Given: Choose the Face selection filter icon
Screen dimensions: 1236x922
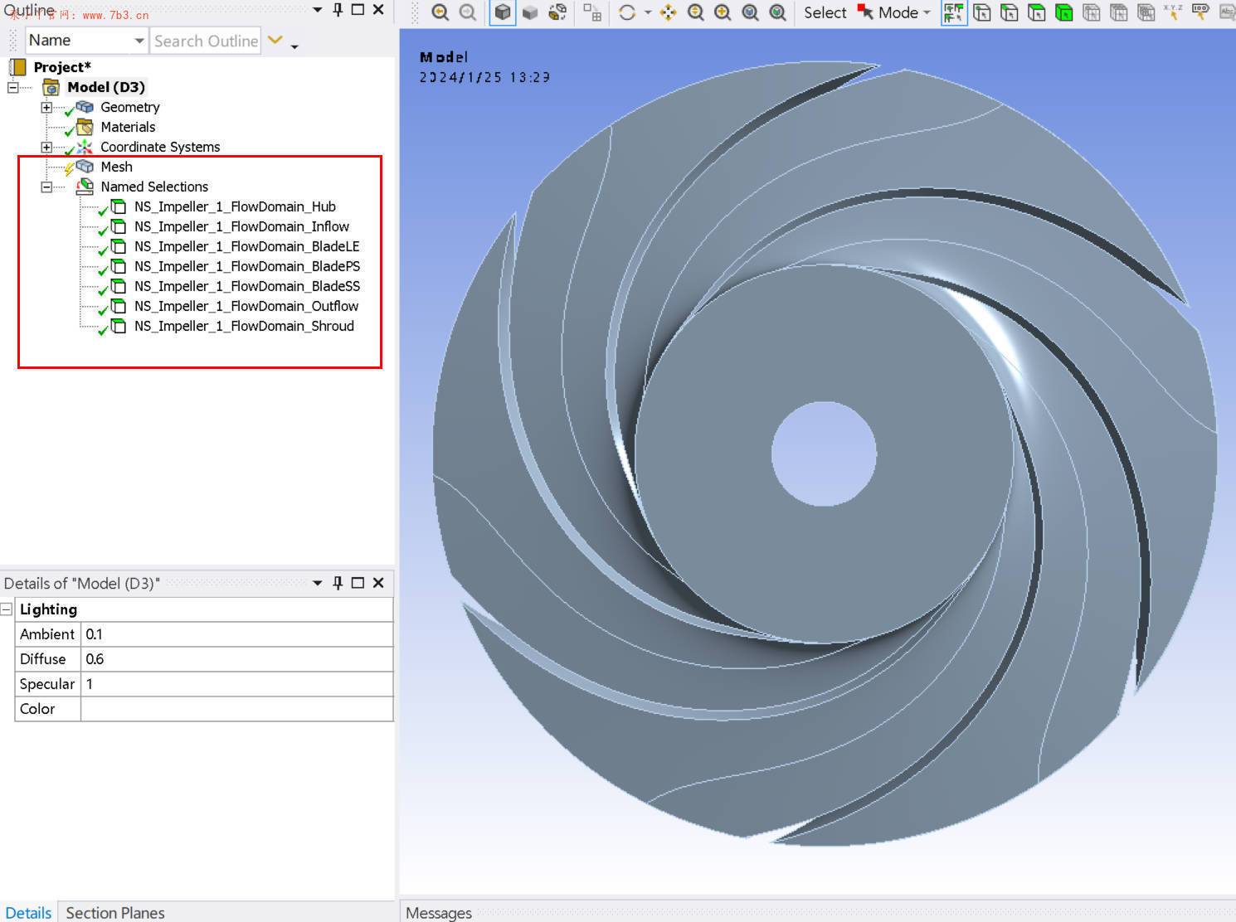Looking at the screenshot, I should tap(1037, 12).
